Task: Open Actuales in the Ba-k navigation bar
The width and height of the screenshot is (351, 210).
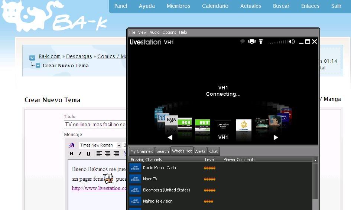Action: [x=250, y=6]
